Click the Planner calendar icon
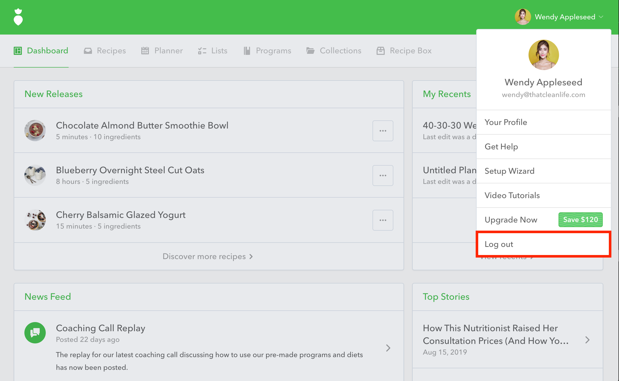 coord(145,51)
